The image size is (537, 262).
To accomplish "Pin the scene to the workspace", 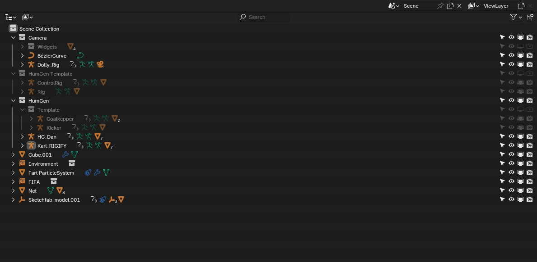I will coord(440,6).
